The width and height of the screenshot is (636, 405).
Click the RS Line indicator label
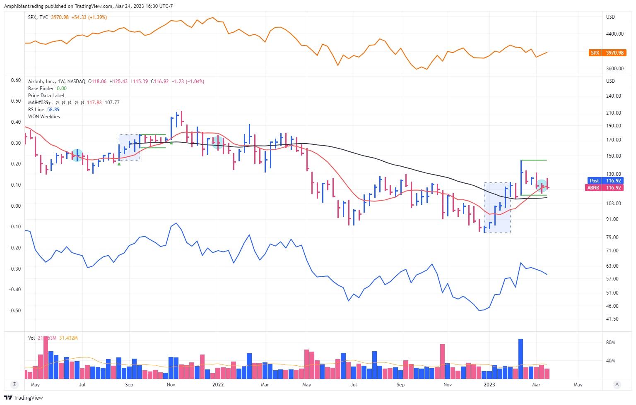tap(36, 110)
